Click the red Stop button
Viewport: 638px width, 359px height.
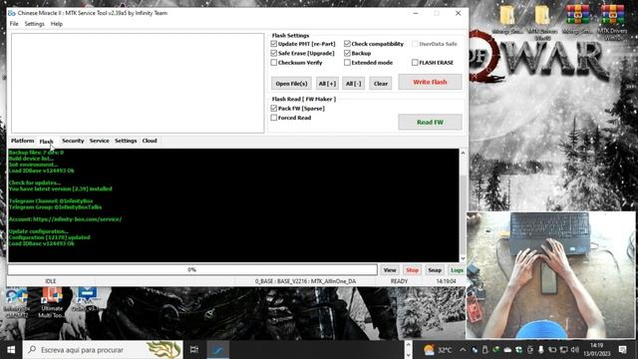[x=412, y=270]
